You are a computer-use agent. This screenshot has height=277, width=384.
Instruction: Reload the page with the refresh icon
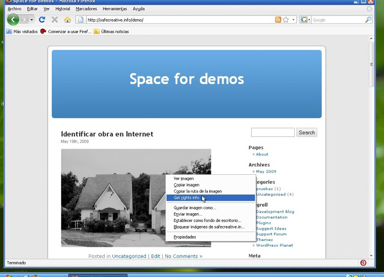[42, 20]
